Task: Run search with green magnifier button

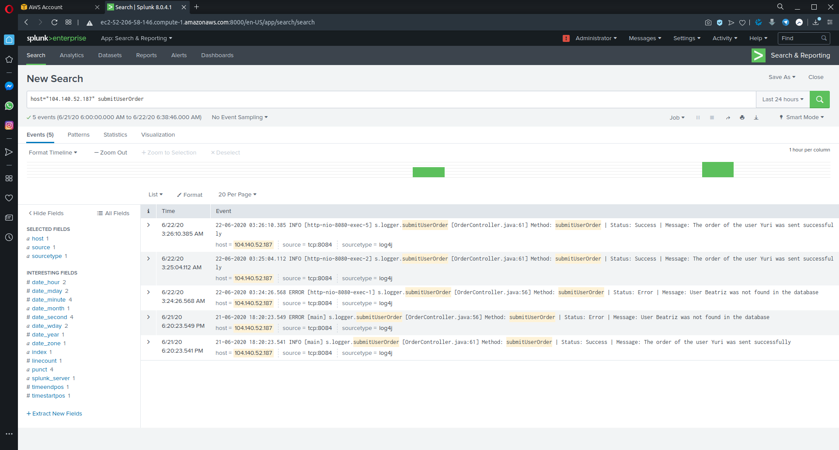Action: (x=819, y=100)
